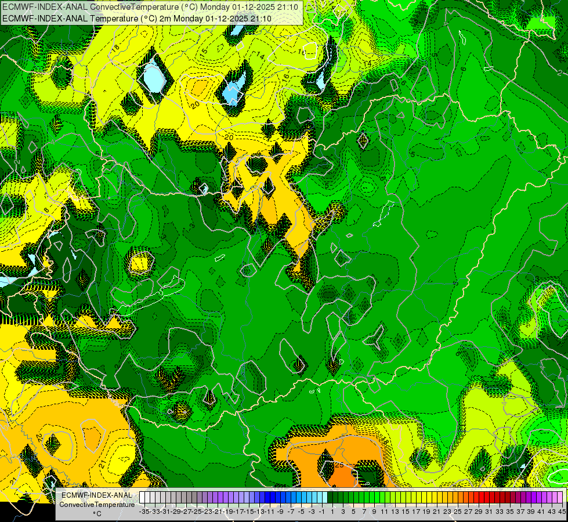Viewport: 568px width, 522px height.
Task: Select the -9 value on the legend scale
Action: coord(280,512)
